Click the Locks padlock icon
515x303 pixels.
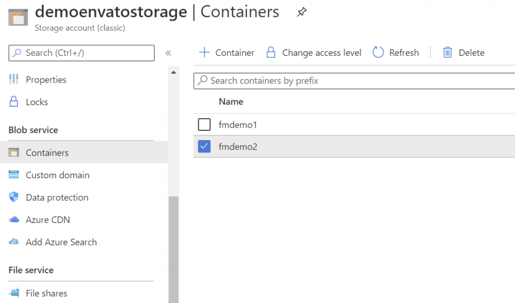(14, 102)
